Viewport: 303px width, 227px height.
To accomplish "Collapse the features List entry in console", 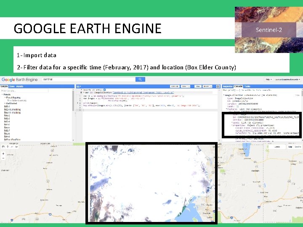I will 227,109.
